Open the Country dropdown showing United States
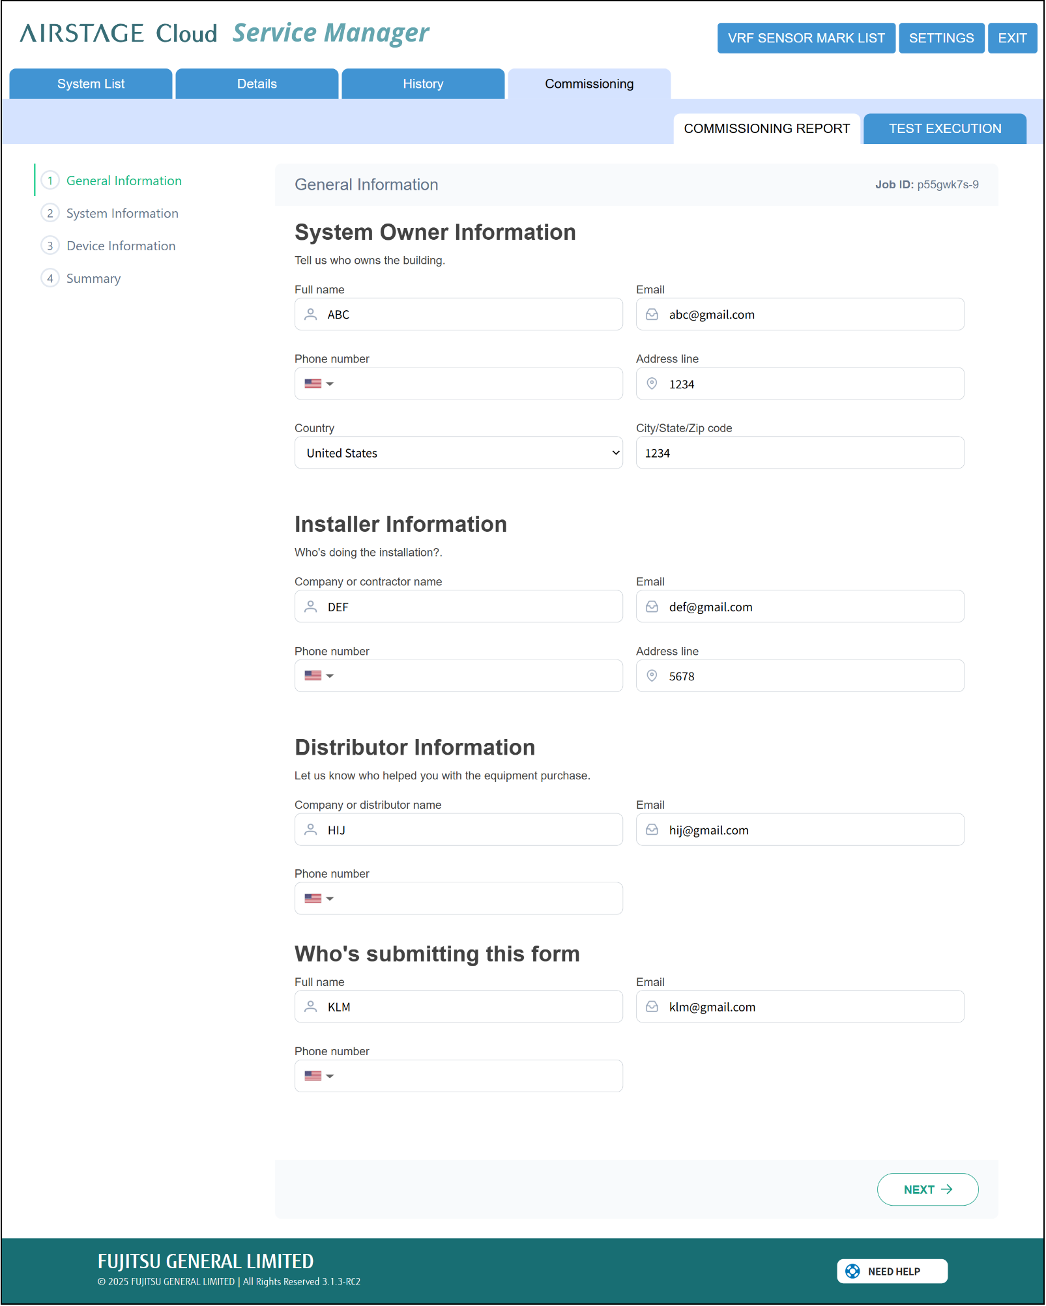Image resolution: width=1046 pixels, height=1306 pixels. 458,453
